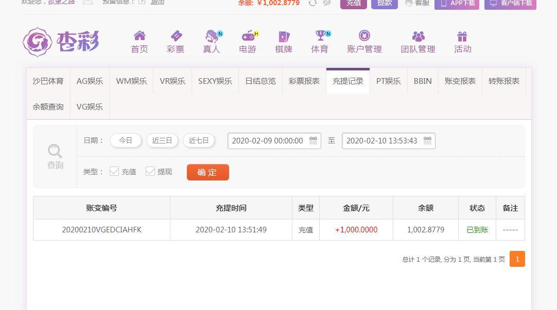Open the 彩票 lottery ticket icon

pos(176,35)
